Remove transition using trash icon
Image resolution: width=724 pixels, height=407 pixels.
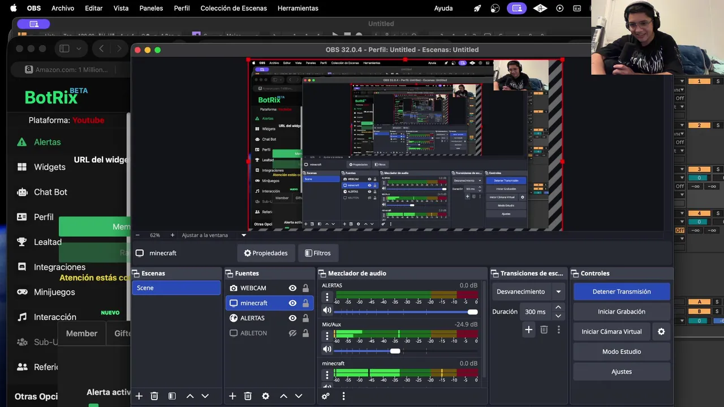pos(544,330)
